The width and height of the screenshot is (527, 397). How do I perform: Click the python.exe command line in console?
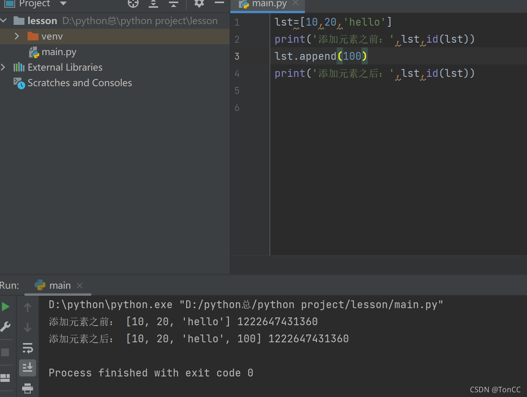click(x=246, y=305)
